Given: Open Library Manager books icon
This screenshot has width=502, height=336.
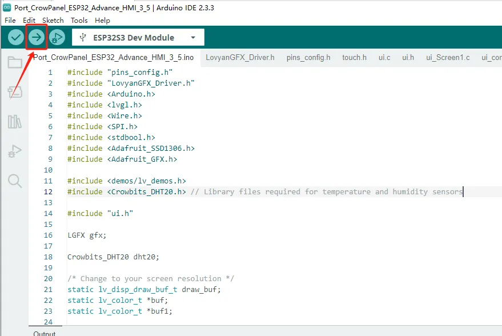Looking at the screenshot, I should coord(15,122).
